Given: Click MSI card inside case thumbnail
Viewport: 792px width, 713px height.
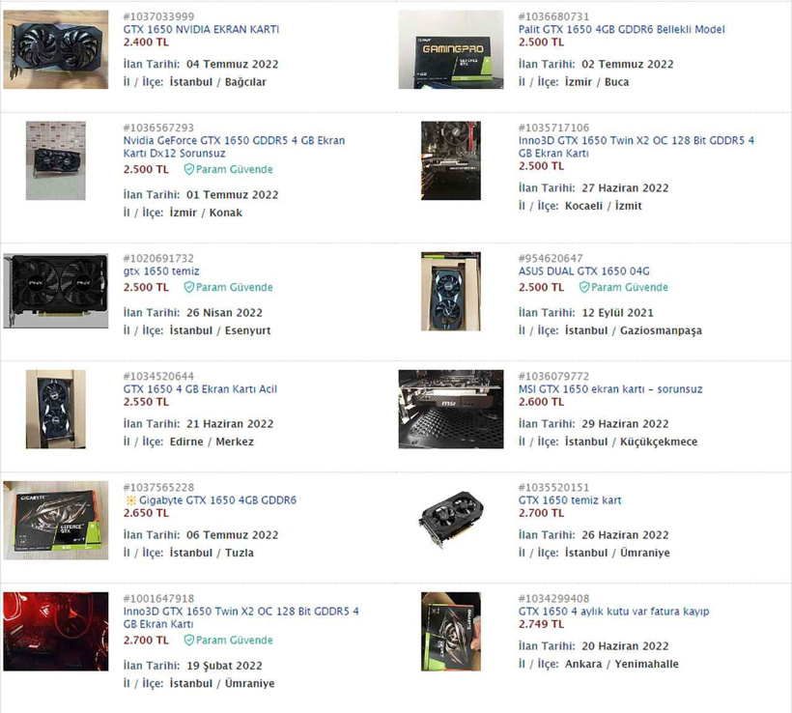Looking at the screenshot, I should [x=450, y=410].
